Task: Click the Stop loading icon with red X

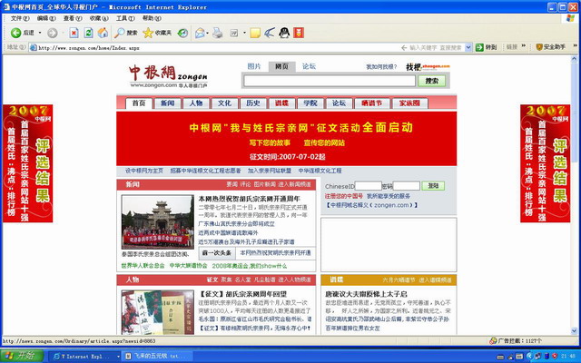Action: [x=74, y=33]
